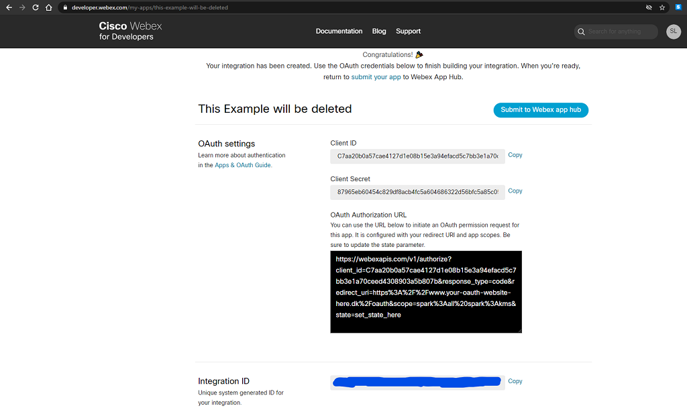Follow the submit your app link
687x408 pixels.
pos(376,76)
